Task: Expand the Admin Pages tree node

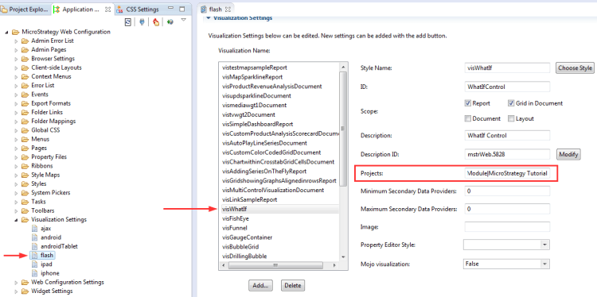Action: pyautogui.click(x=16, y=50)
